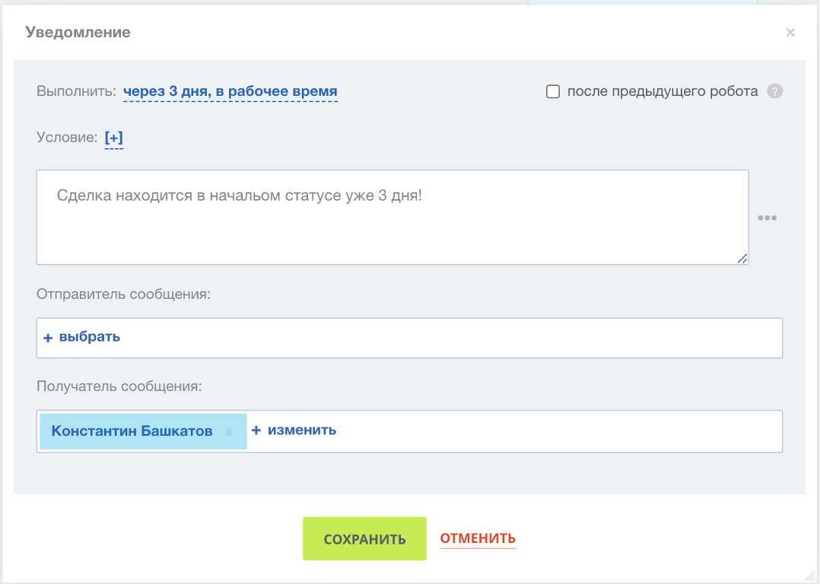Enable the 'после предыдущего робота' checkbox
This screenshot has height=584, width=820.
553,92
